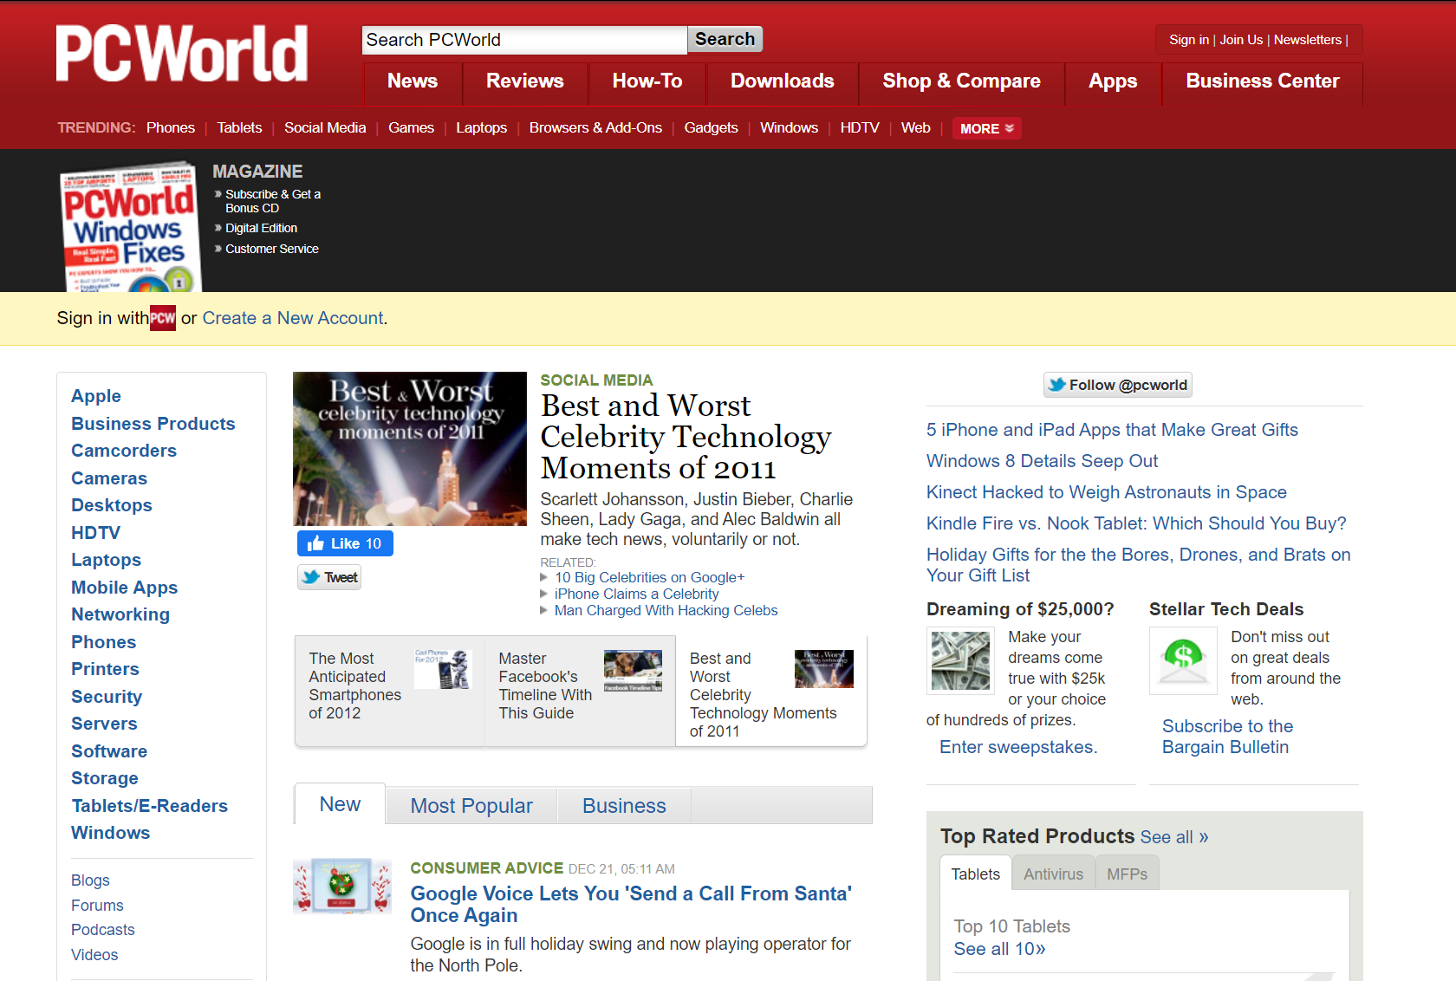The height and width of the screenshot is (981, 1456).
Task: Click the Facebook Like button
Action: [345, 543]
